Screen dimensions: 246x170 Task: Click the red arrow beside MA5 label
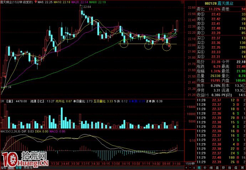tap(36, 2)
